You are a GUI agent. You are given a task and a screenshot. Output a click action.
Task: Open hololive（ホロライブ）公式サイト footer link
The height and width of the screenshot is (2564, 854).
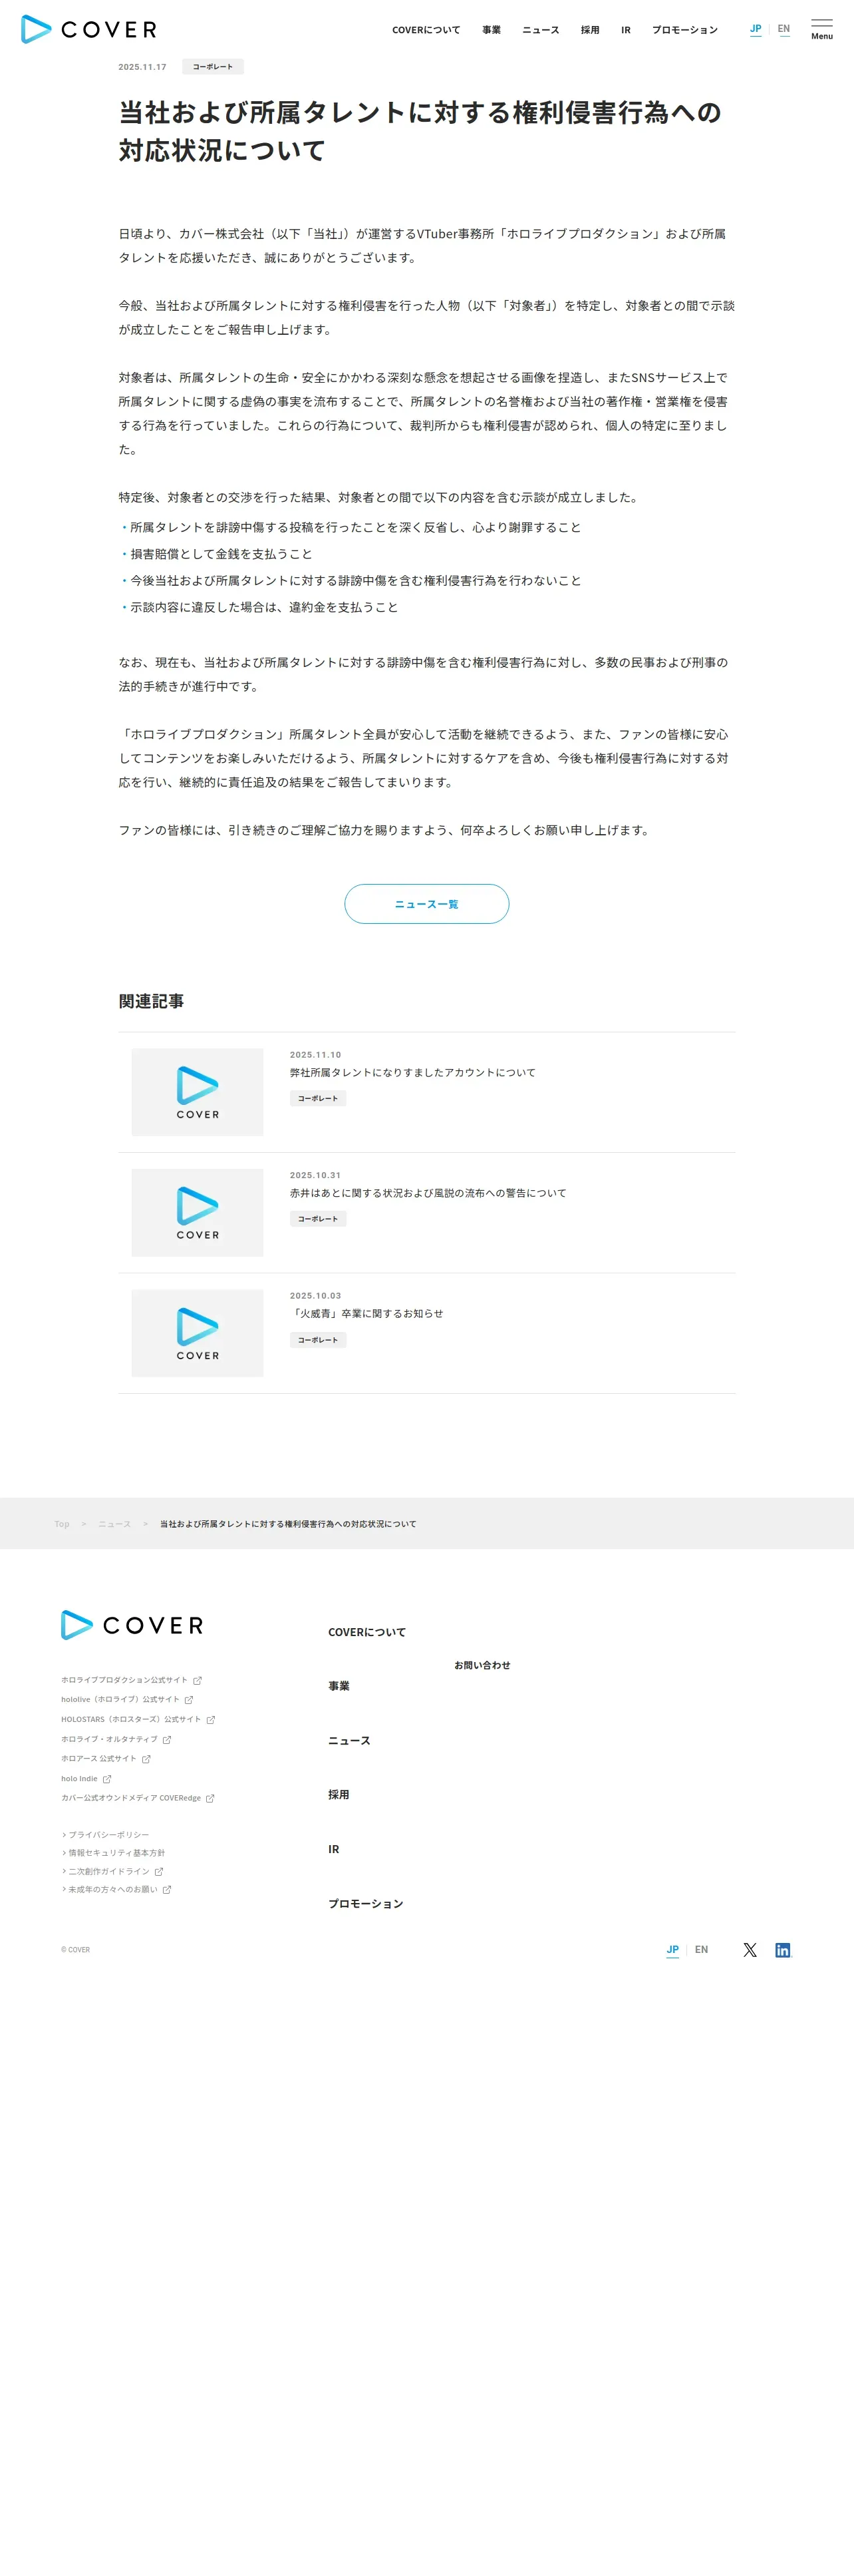120,1699
